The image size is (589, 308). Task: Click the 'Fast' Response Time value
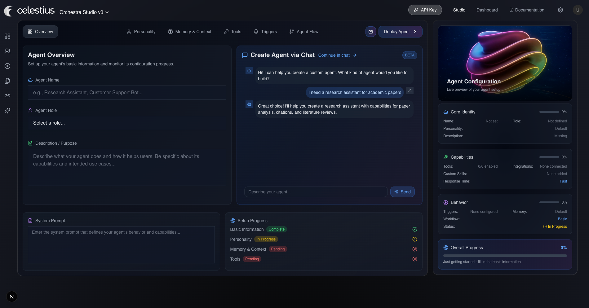[x=563, y=181]
